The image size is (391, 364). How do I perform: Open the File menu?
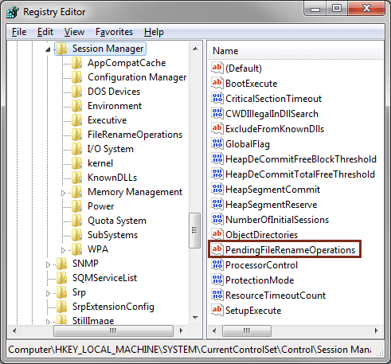[x=19, y=32]
